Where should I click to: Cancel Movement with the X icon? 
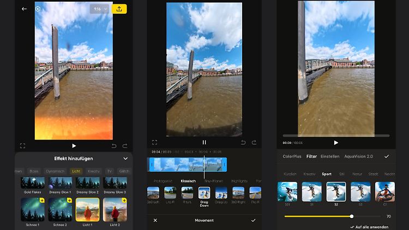tap(155, 220)
